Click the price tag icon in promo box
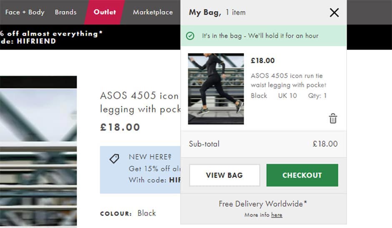The width and height of the screenshot is (392, 228). (x=114, y=158)
